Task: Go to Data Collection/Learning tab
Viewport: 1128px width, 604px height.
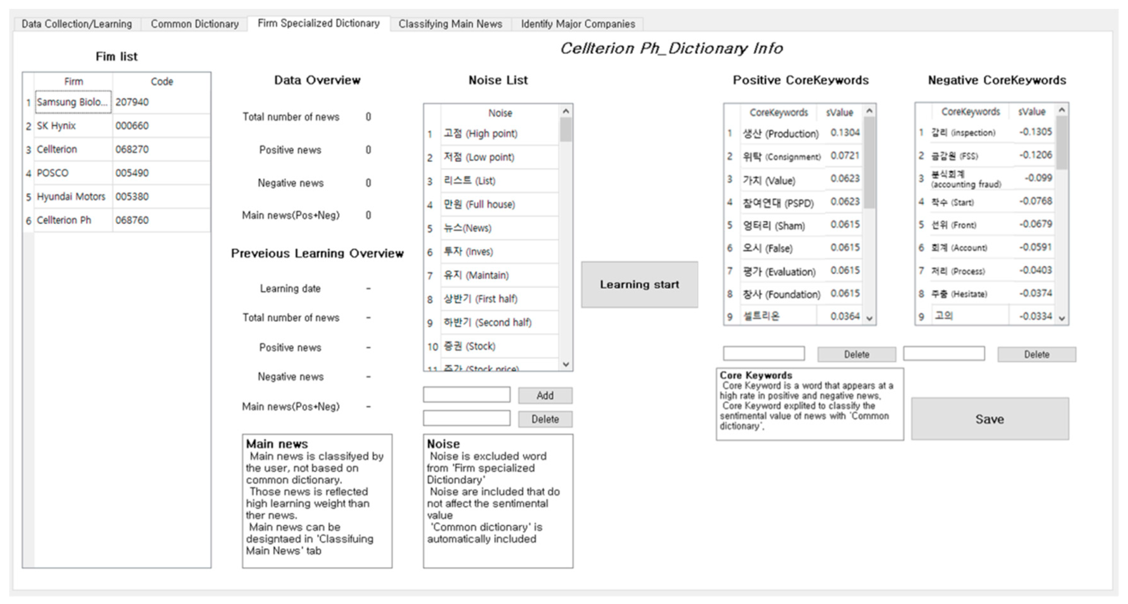Action: (x=77, y=24)
